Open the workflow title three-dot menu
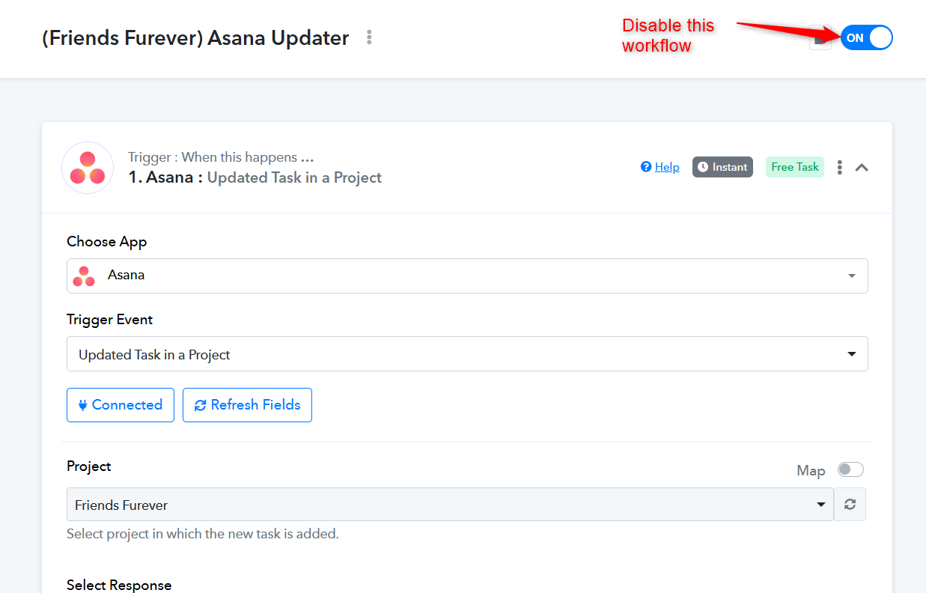926x593 pixels. tap(369, 37)
